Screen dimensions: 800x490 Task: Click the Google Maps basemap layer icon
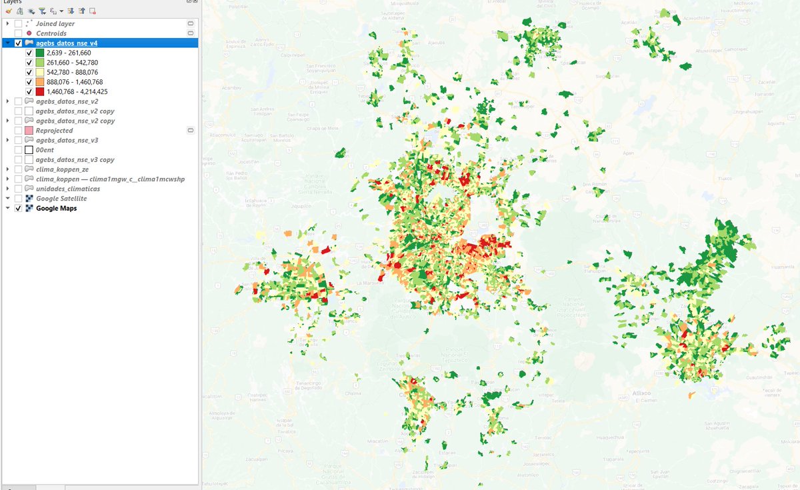29,208
